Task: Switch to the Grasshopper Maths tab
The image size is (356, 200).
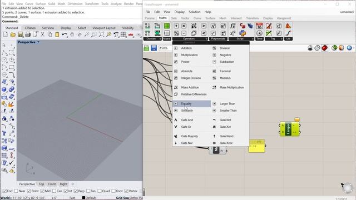Action: [162, 18]
